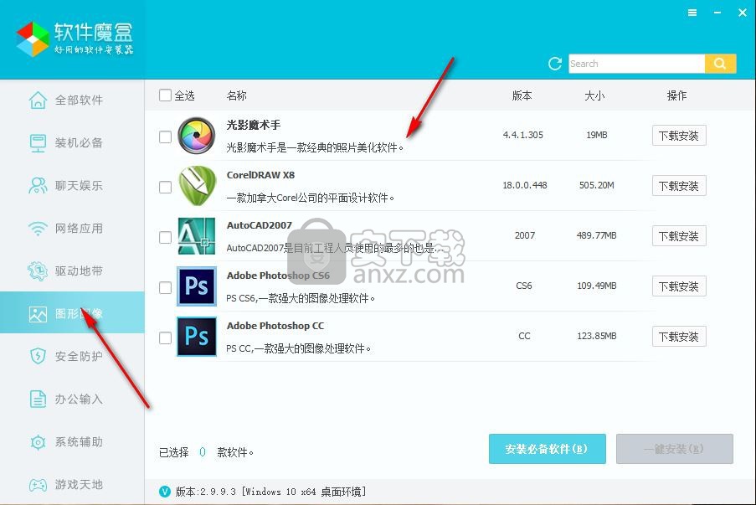This screenshot has width=756, height=505.
Task: Switch to the 聊天娱乐 category
Action: [72, 186]
